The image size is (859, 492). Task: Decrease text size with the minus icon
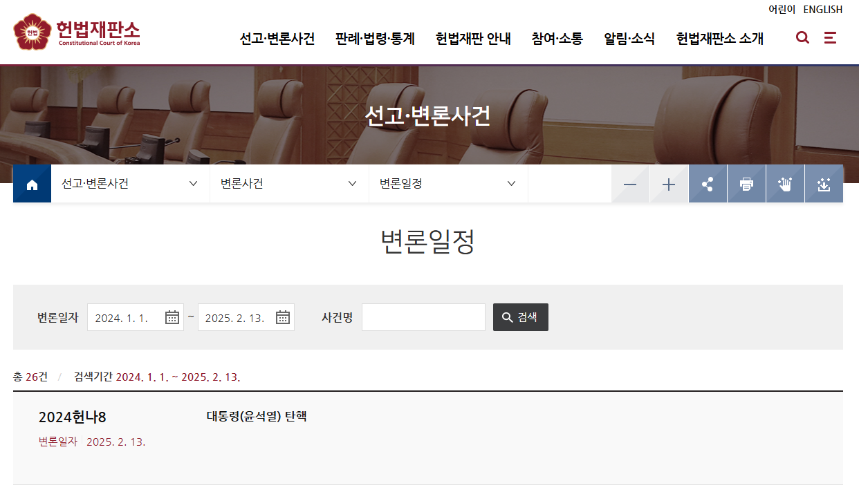point(630,183)
